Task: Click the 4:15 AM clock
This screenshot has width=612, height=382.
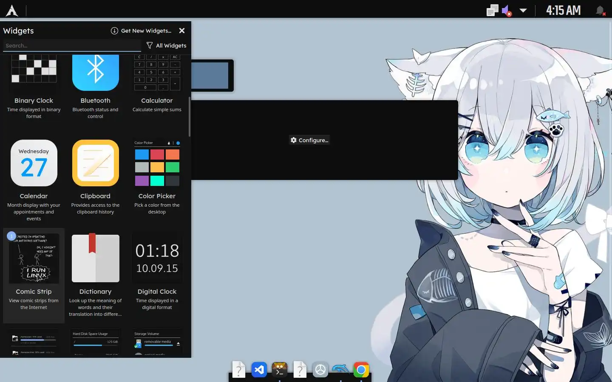Action: click(x=563, y=11)
